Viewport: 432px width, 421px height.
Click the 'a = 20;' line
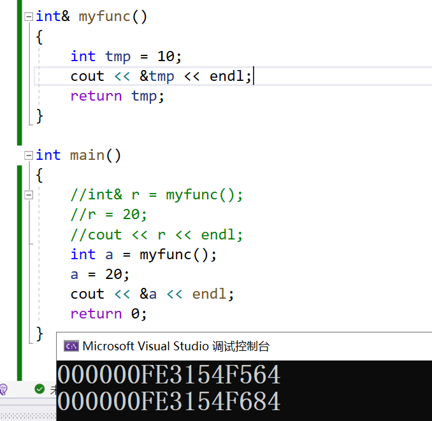(100, 275)
